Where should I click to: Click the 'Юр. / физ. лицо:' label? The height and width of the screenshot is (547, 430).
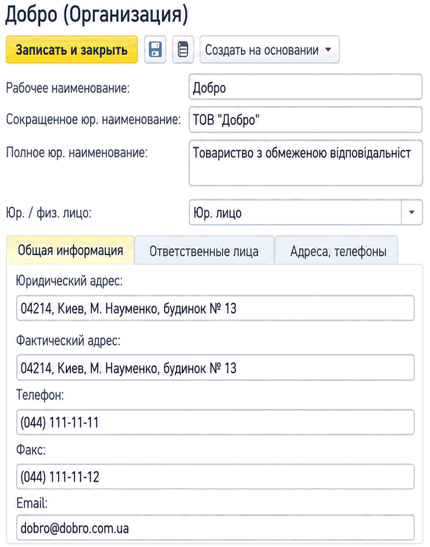click(x=49, y=212)
